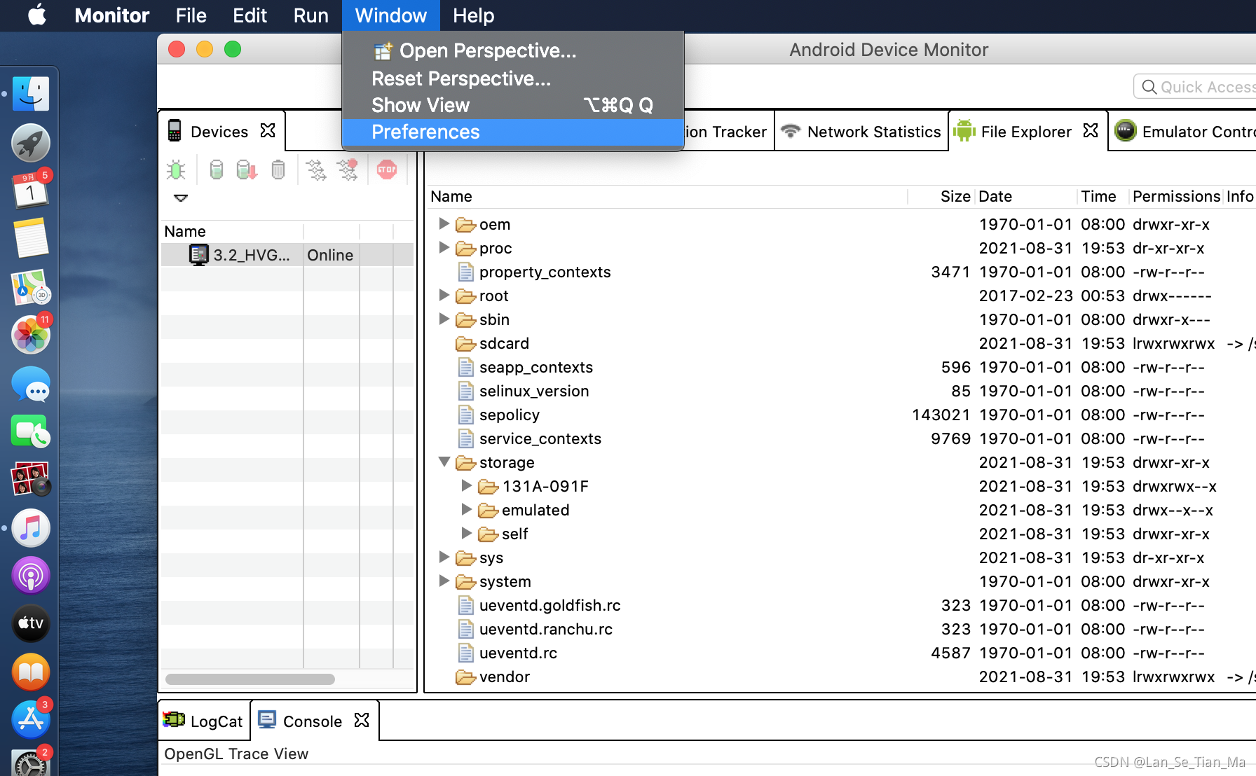This screenshot has height=776, width=1256.
Task: Open the Apple menu
Action: (x=37, y=15)
